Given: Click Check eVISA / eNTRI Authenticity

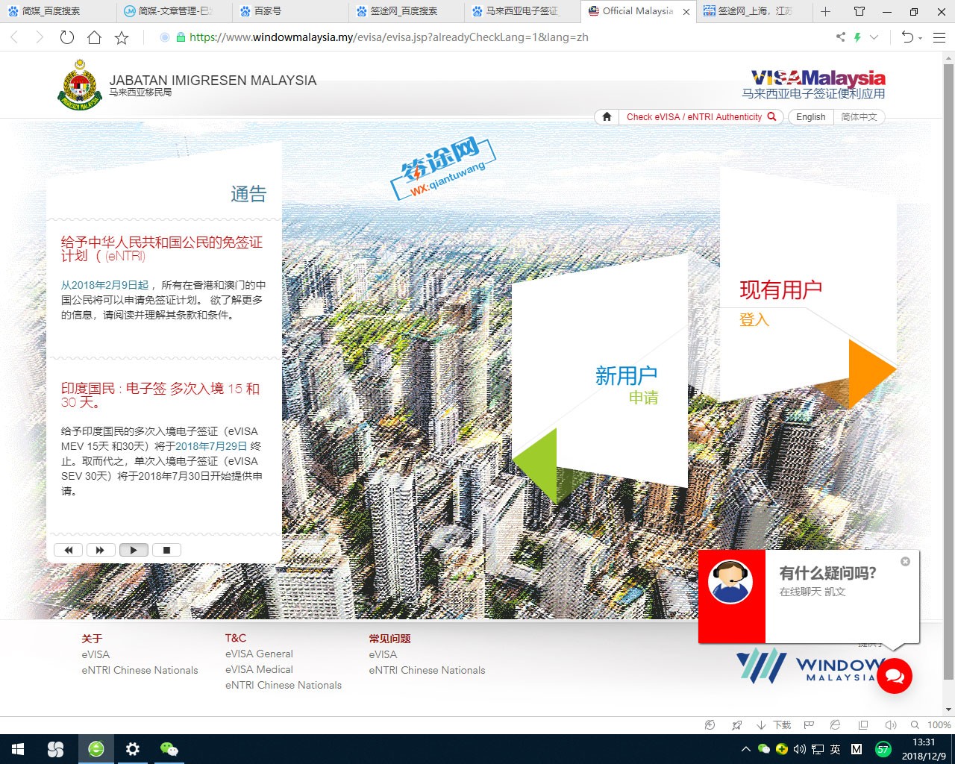Looking at the screenshot, I should pos(701,116).
